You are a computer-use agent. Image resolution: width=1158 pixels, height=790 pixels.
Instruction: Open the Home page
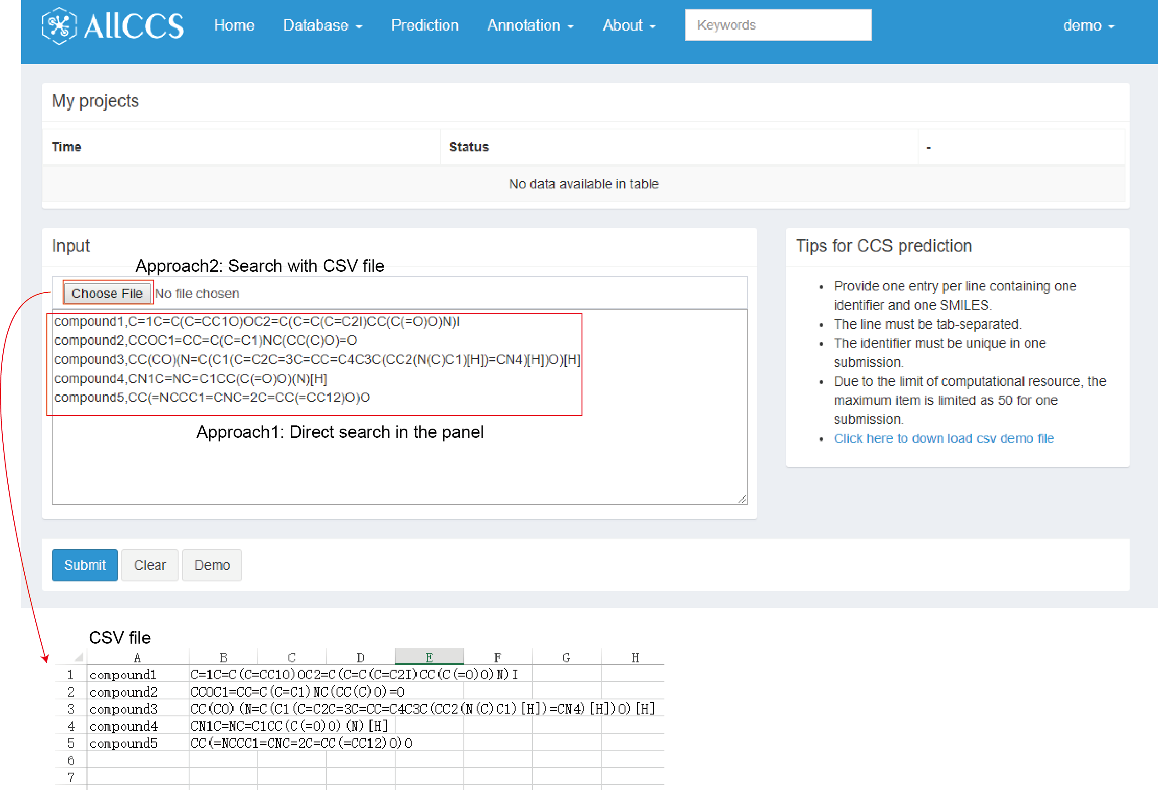[x=234, y=25]
